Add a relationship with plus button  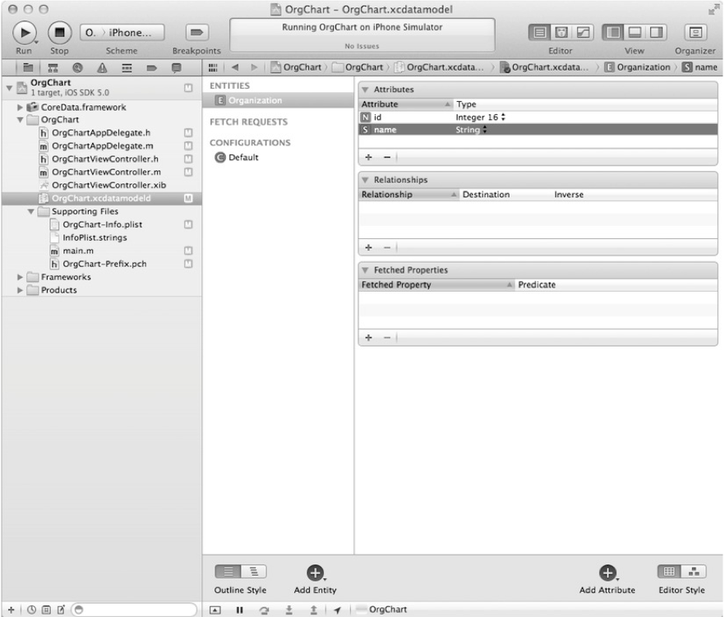click(x=368, y=247)
